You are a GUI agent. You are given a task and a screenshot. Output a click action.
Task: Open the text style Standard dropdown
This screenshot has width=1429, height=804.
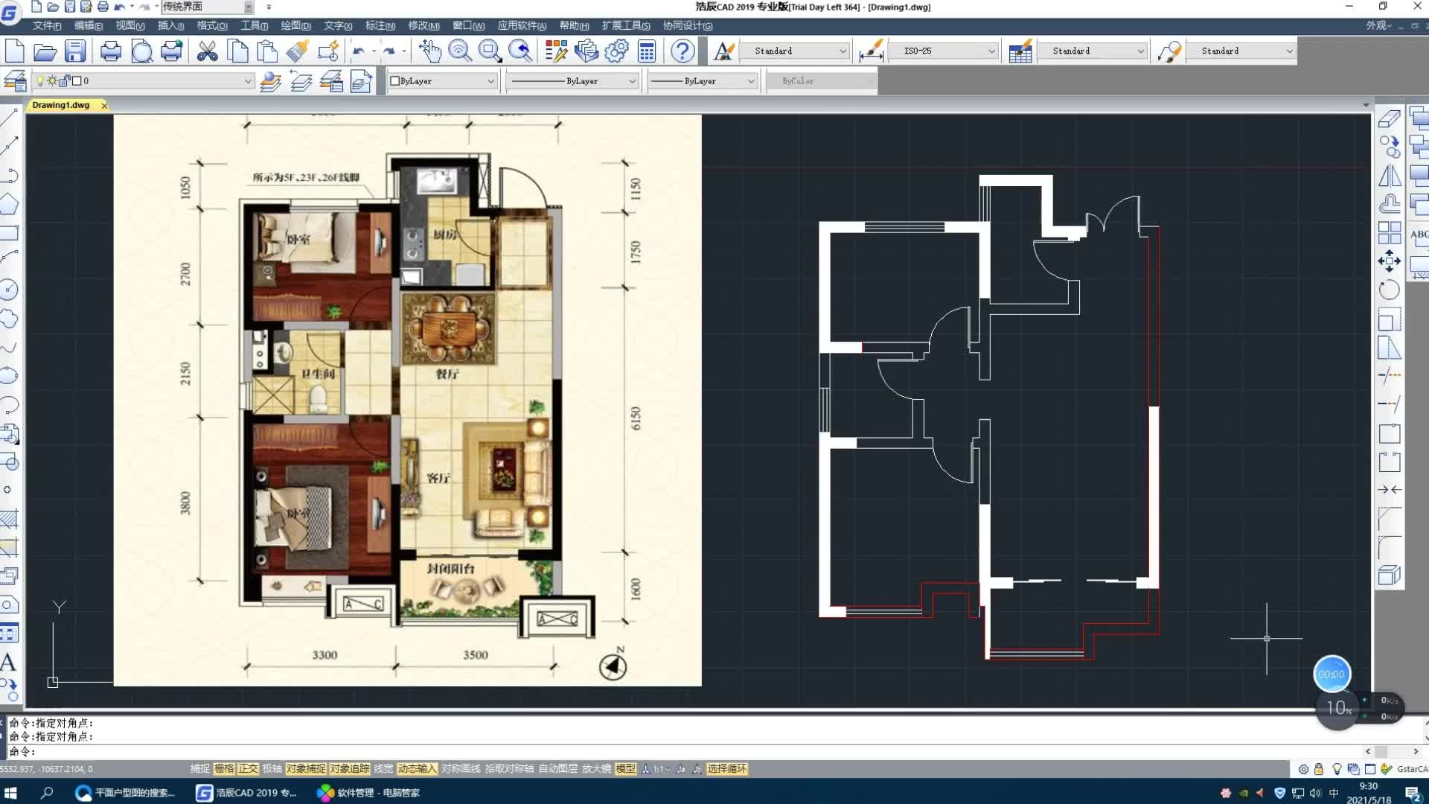[x=795, y=51]
